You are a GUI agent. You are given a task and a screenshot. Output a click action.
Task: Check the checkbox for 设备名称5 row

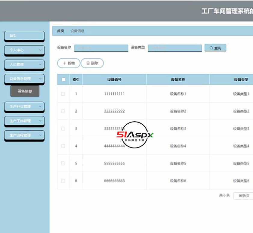[x=63, y=163]
